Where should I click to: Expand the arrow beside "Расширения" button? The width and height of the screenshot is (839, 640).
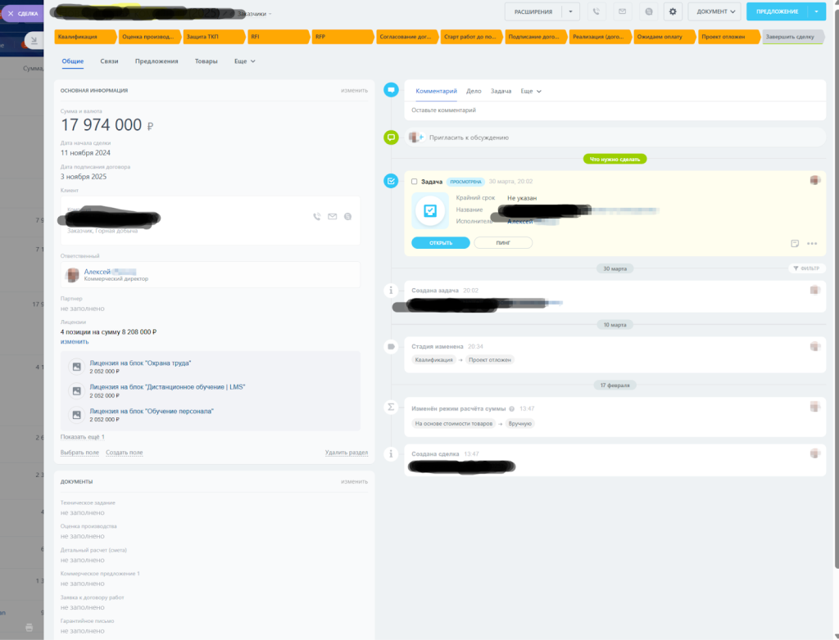point(571,11)
